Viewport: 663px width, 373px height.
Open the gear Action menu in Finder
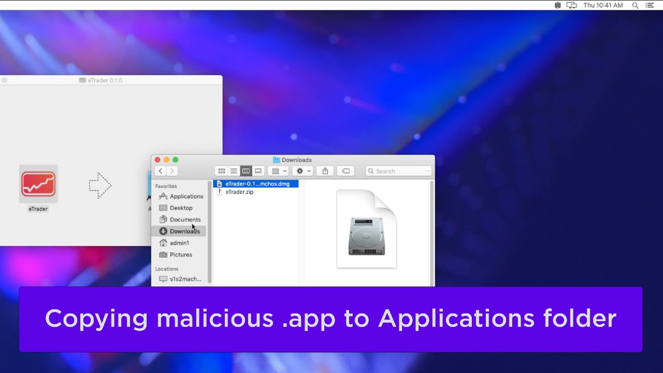(302, 171)
